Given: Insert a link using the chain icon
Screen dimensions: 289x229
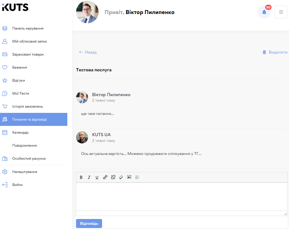Looking at the screenshot, I should pos(105,177).
